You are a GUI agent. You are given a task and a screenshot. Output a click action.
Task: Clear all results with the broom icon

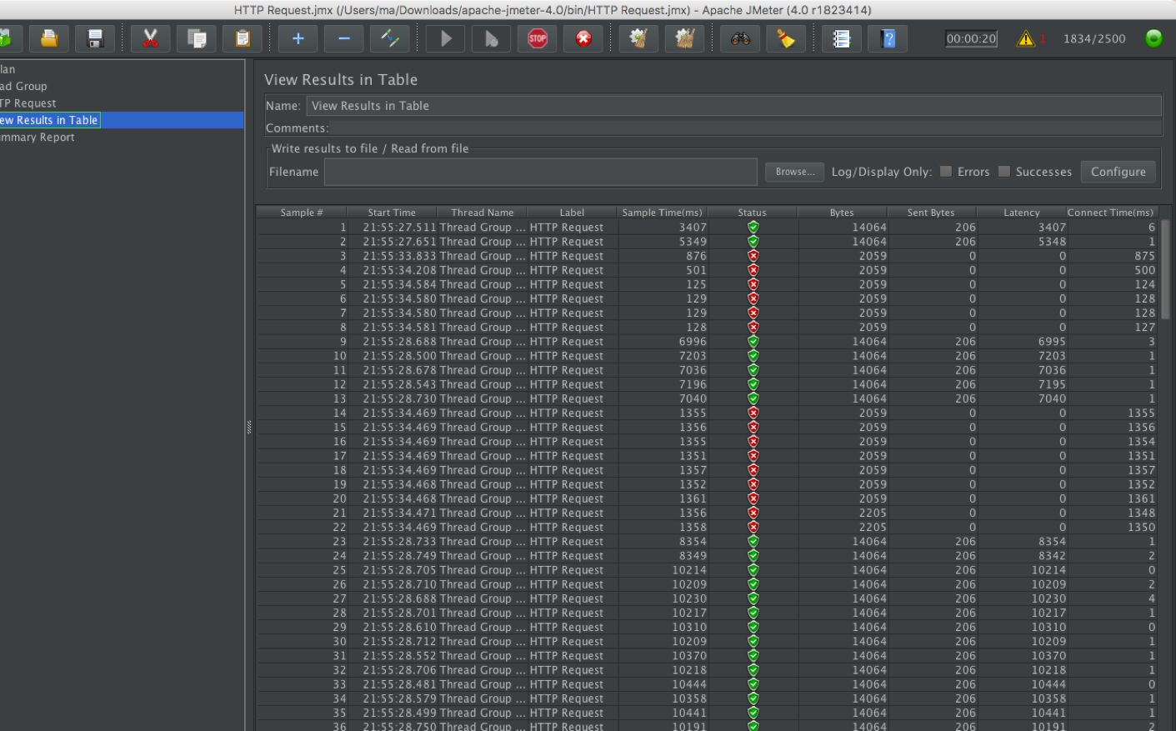(684, 38)
